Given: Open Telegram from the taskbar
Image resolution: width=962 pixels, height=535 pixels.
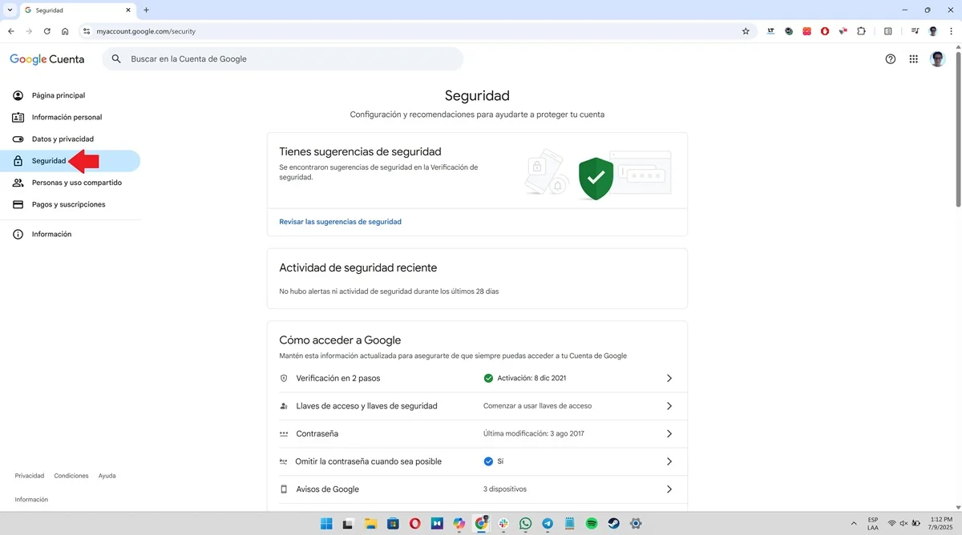Looking at the screenshot, I should coord(547,523).
